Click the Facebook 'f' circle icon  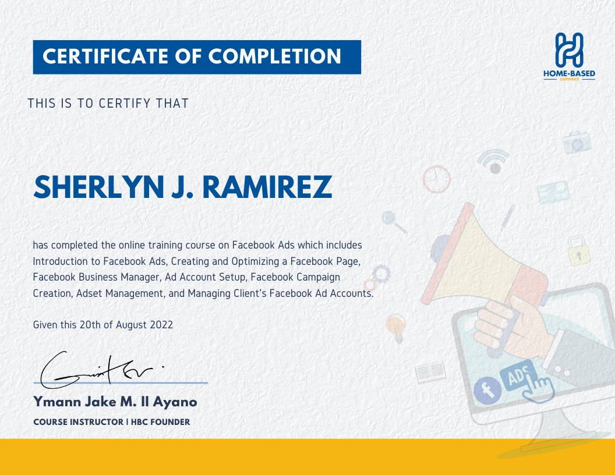tap(487, 391)
